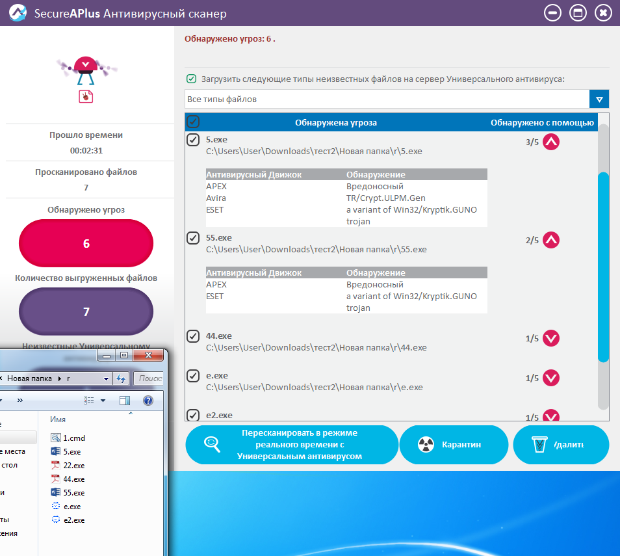Select the 5.exe Word icon in Explorer
620x556 pixels.
pyautogui.click(x=56, y=451)
